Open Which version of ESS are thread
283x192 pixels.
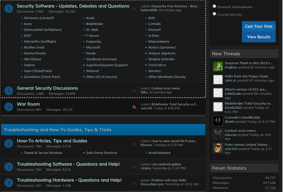[246, 89]
